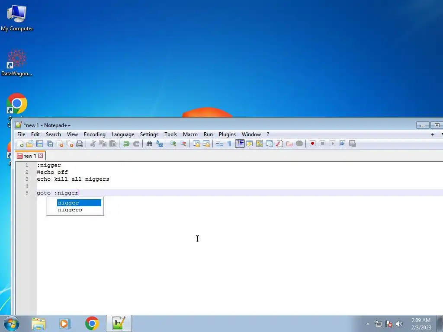Run a macro multiple times icon
This screenshot has width=443, height=332.
click(343, 144)
